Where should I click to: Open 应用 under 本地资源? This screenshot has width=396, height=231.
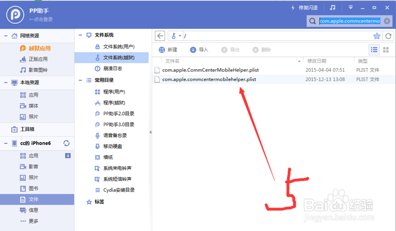(x=29, y=95)
